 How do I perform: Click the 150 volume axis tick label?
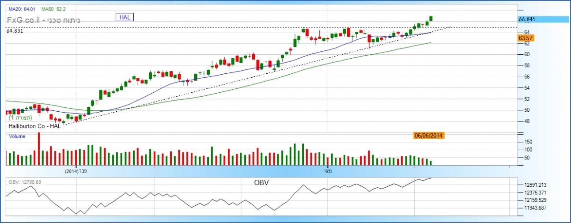pyautogui.click(x=529, y=142)
